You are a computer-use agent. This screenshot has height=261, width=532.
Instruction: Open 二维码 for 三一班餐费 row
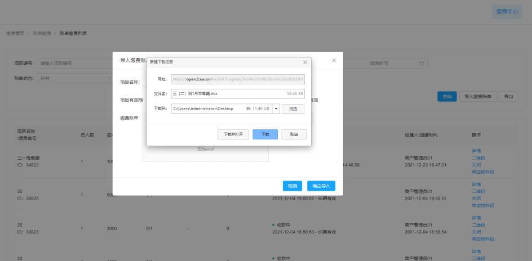click(478, 158)
